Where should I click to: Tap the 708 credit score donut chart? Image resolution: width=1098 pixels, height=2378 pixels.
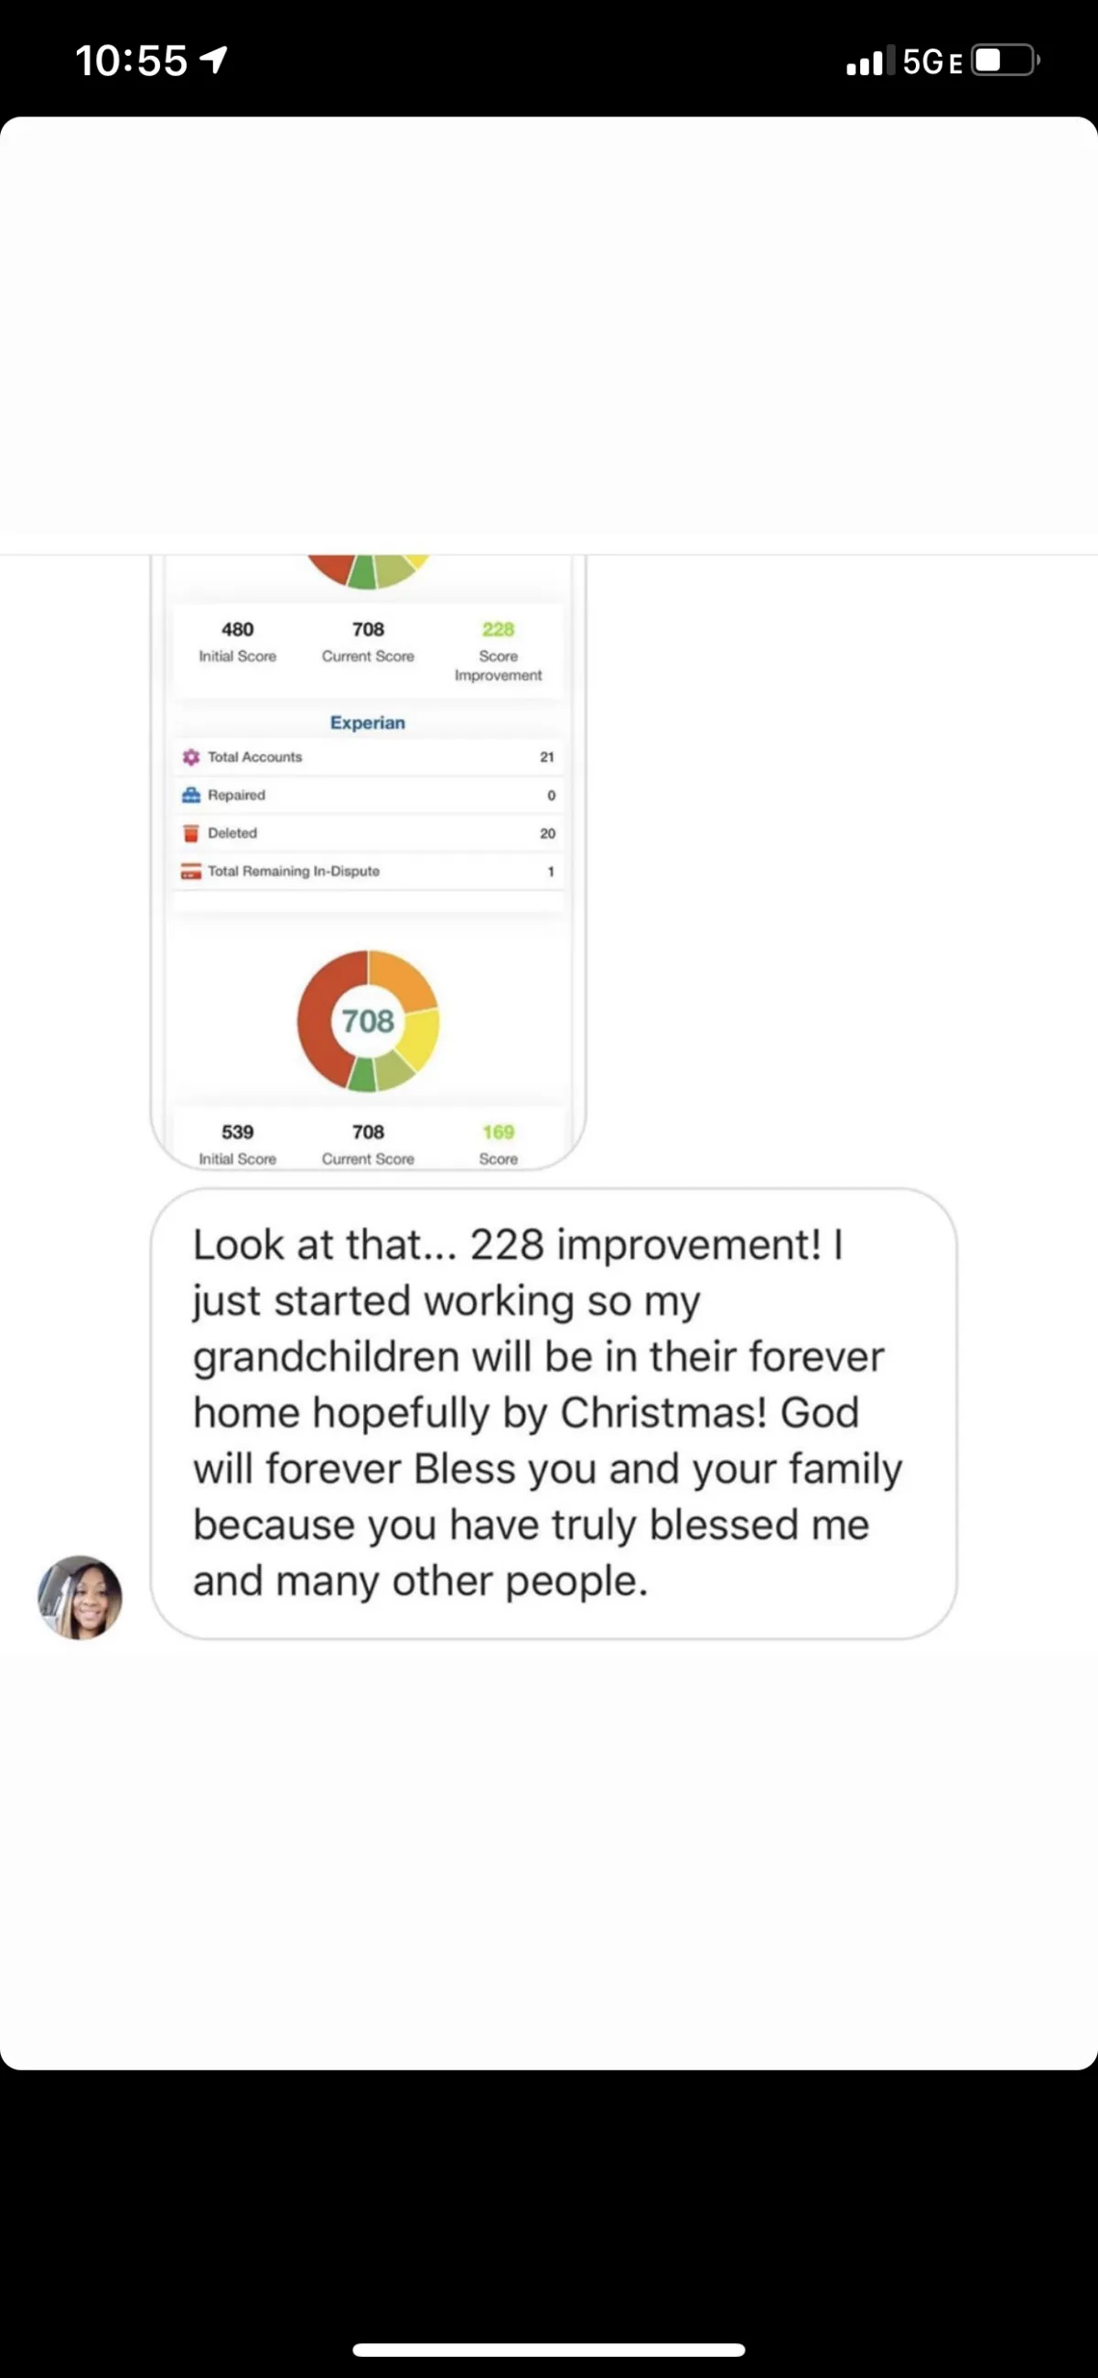click(x=368, y=1021)
